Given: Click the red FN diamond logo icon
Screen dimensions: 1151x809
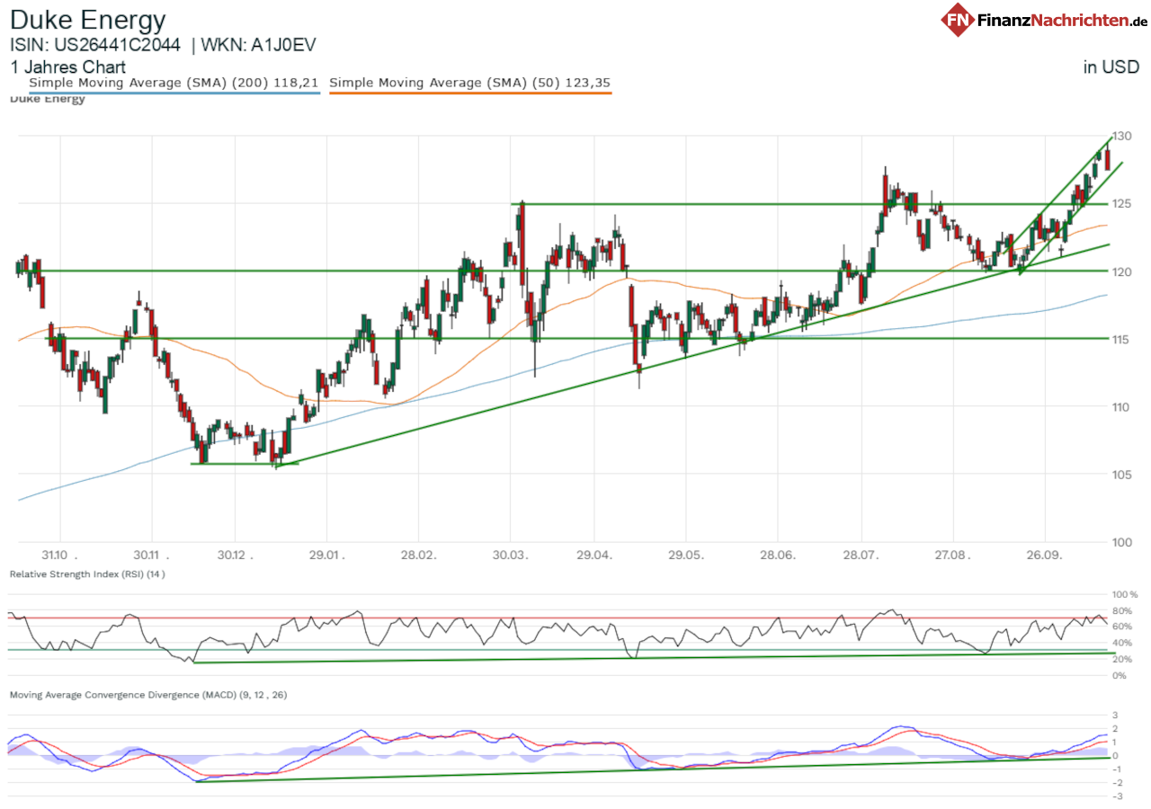Looking at the screenshot, I should click(959, 19).
